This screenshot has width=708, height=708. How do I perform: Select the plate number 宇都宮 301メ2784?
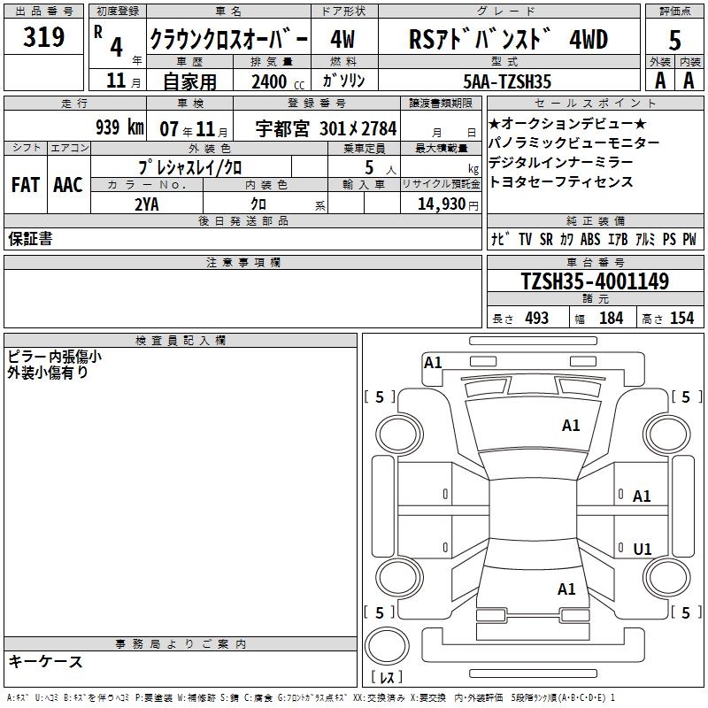(326, 128)
